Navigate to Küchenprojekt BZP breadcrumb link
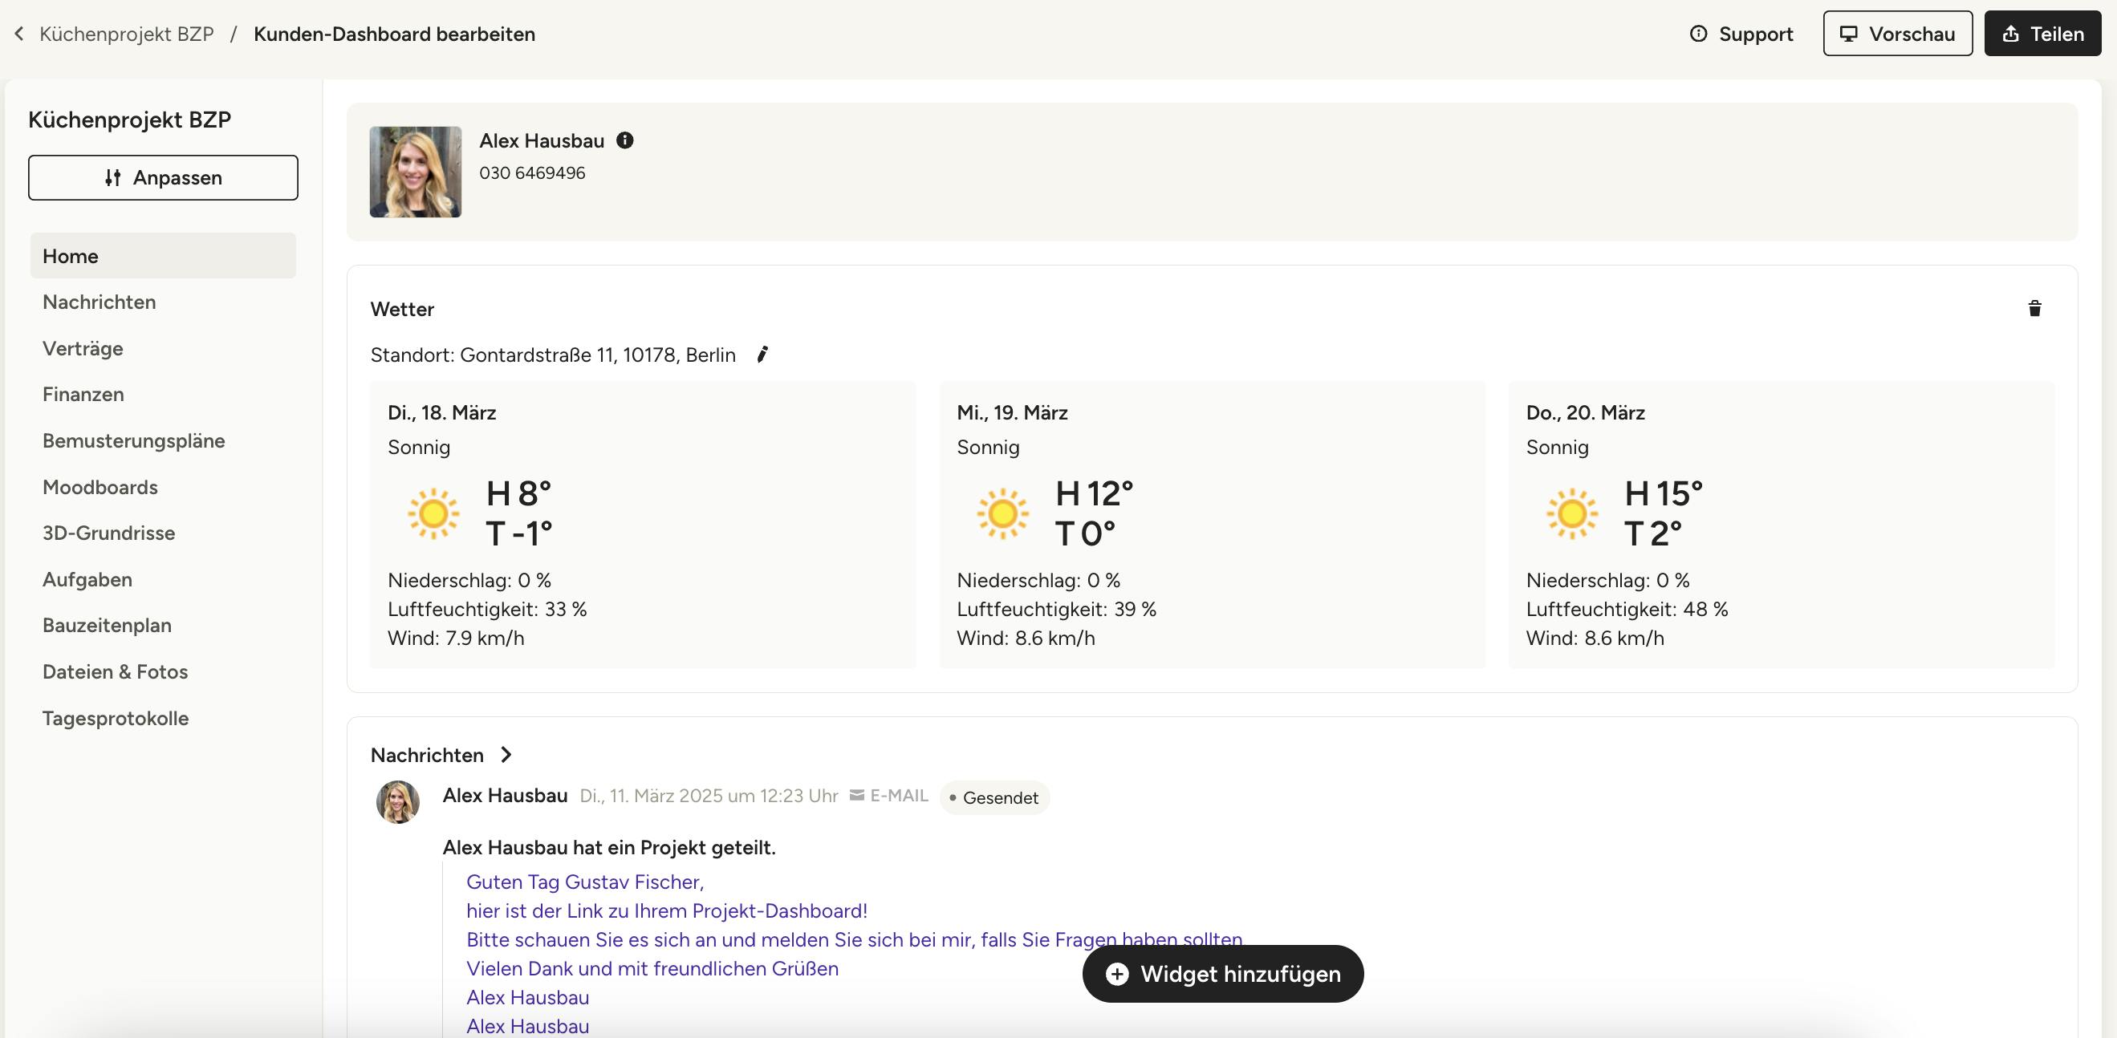 127,34
